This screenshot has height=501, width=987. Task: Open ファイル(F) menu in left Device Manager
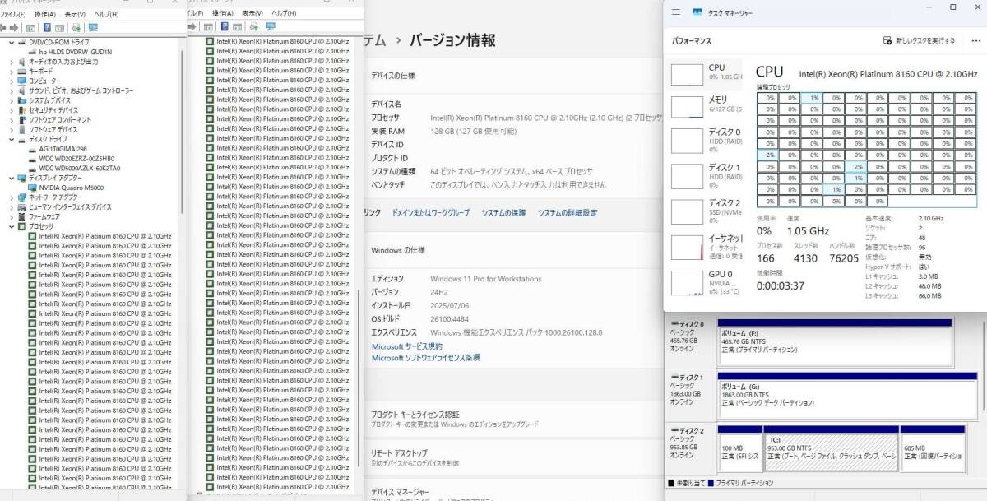[12, 14]
